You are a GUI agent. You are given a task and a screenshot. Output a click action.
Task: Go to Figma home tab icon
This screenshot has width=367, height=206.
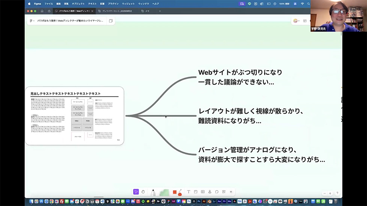pos(42,11)
